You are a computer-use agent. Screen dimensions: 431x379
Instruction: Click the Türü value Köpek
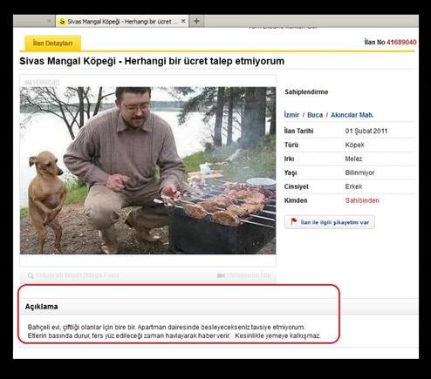354,145
